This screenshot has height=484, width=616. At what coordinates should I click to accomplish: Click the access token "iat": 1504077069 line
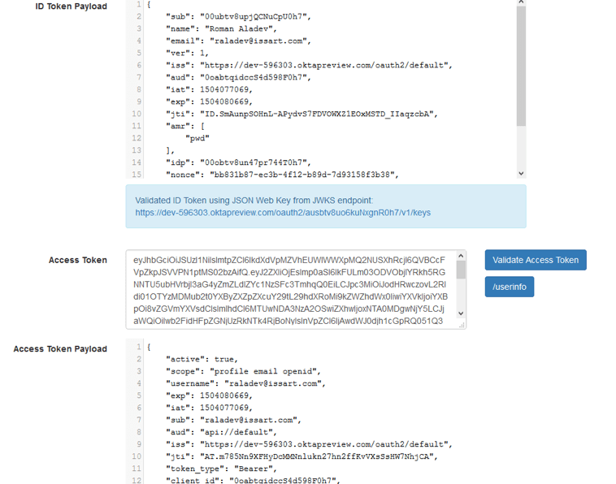click(x=209, y=408)
